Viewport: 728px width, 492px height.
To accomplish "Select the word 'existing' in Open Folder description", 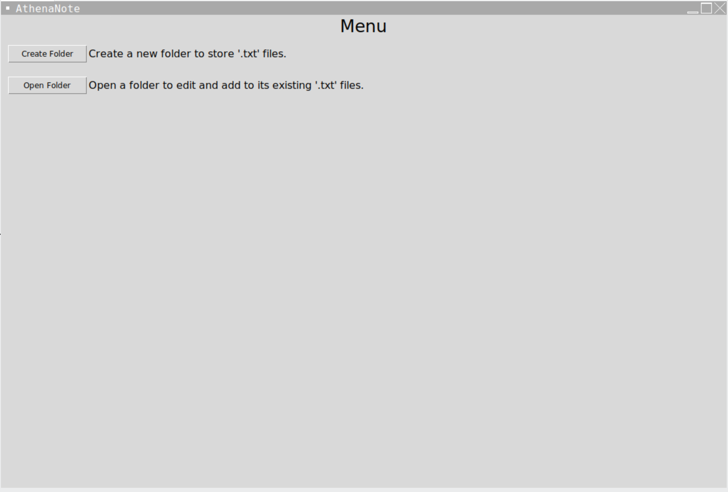I will [x=292, y=85].
